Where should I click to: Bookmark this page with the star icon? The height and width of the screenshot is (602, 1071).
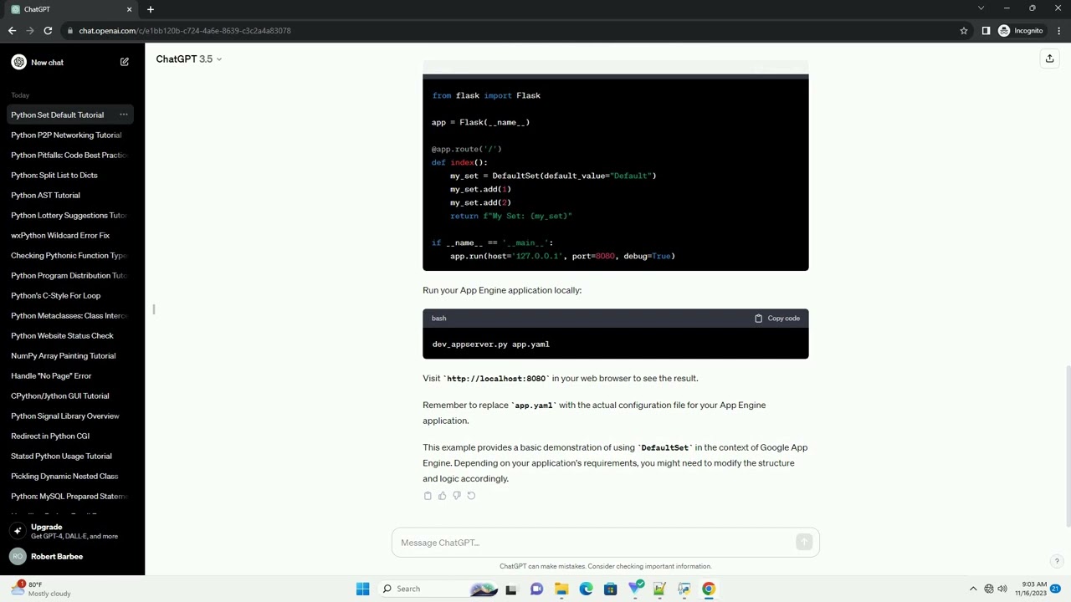tap(964, 31)
